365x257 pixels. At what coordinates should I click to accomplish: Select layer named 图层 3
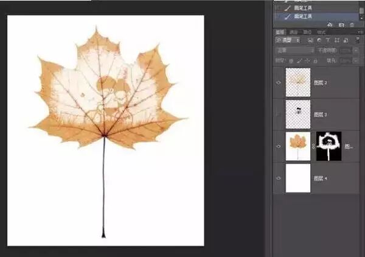(x=321, y=114)
